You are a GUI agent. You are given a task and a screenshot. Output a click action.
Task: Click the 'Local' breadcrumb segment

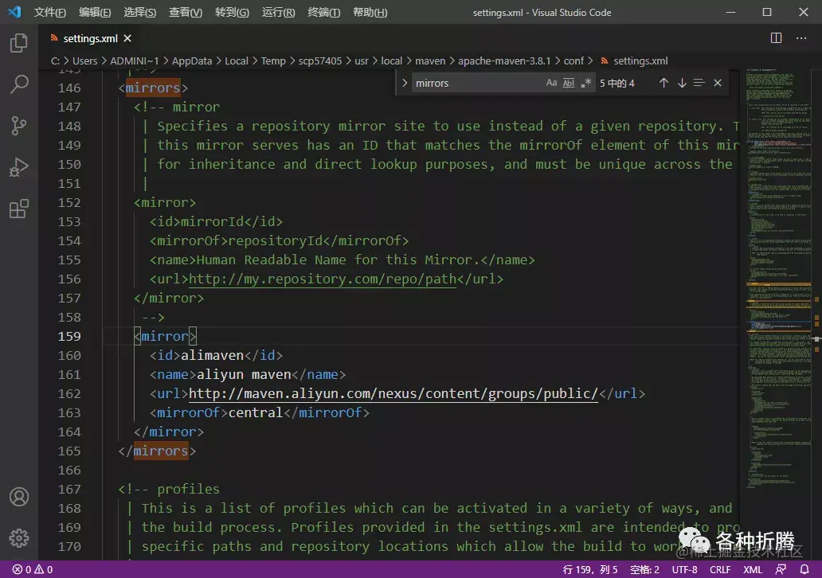point(237,61)
